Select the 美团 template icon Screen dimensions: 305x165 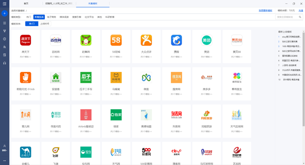(x=207, y=40)
